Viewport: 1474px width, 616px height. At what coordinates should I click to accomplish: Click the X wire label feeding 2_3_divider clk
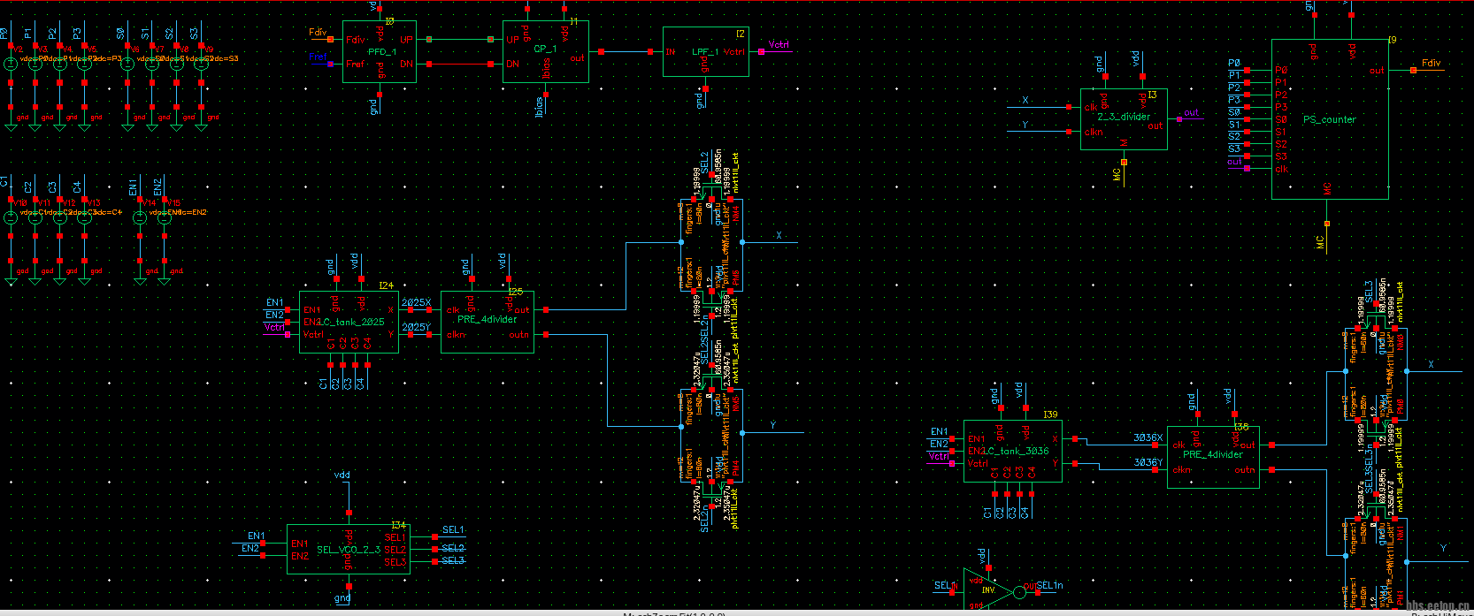pos(1025,101)
